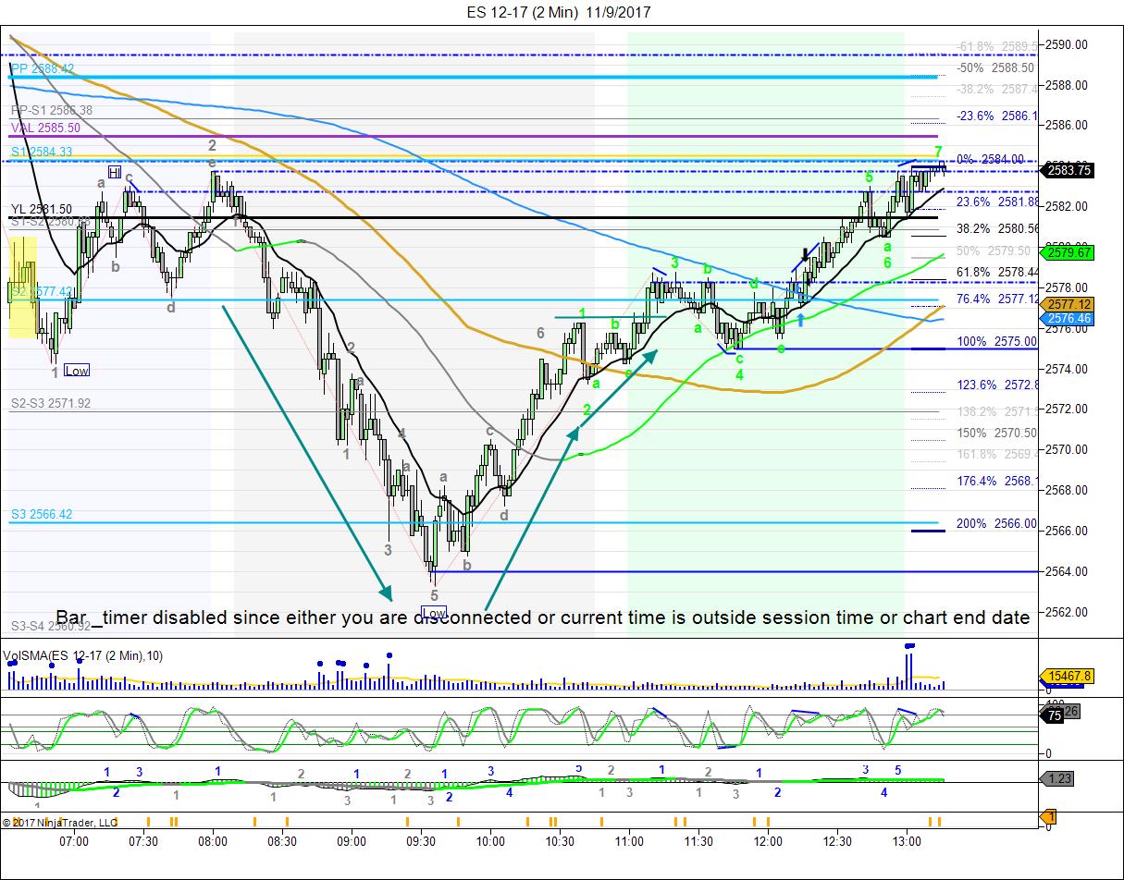Click the orange 15467.8 volume value marker
Viewport: 1124px width, 880px height.
pos(1068,677)
